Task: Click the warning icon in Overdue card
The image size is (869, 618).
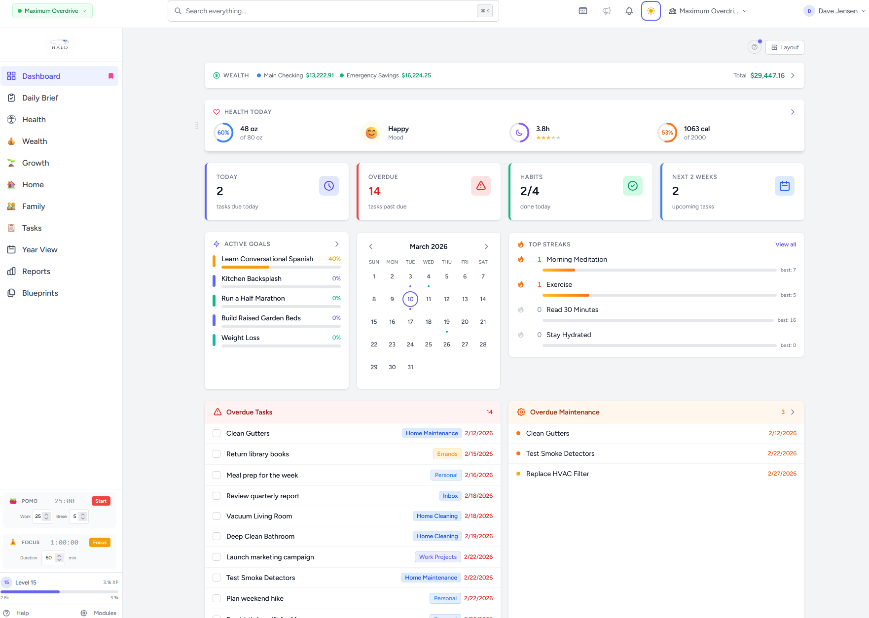Action: tap(480, 186)
